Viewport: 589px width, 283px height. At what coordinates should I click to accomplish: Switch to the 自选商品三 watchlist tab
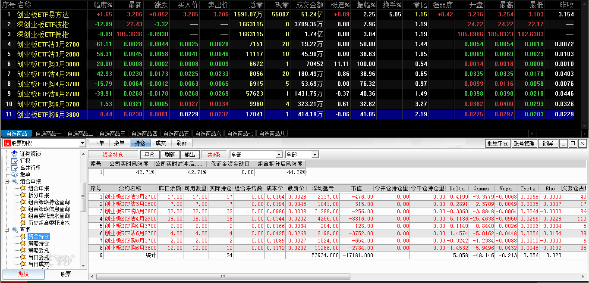click(x=111, y=134)
